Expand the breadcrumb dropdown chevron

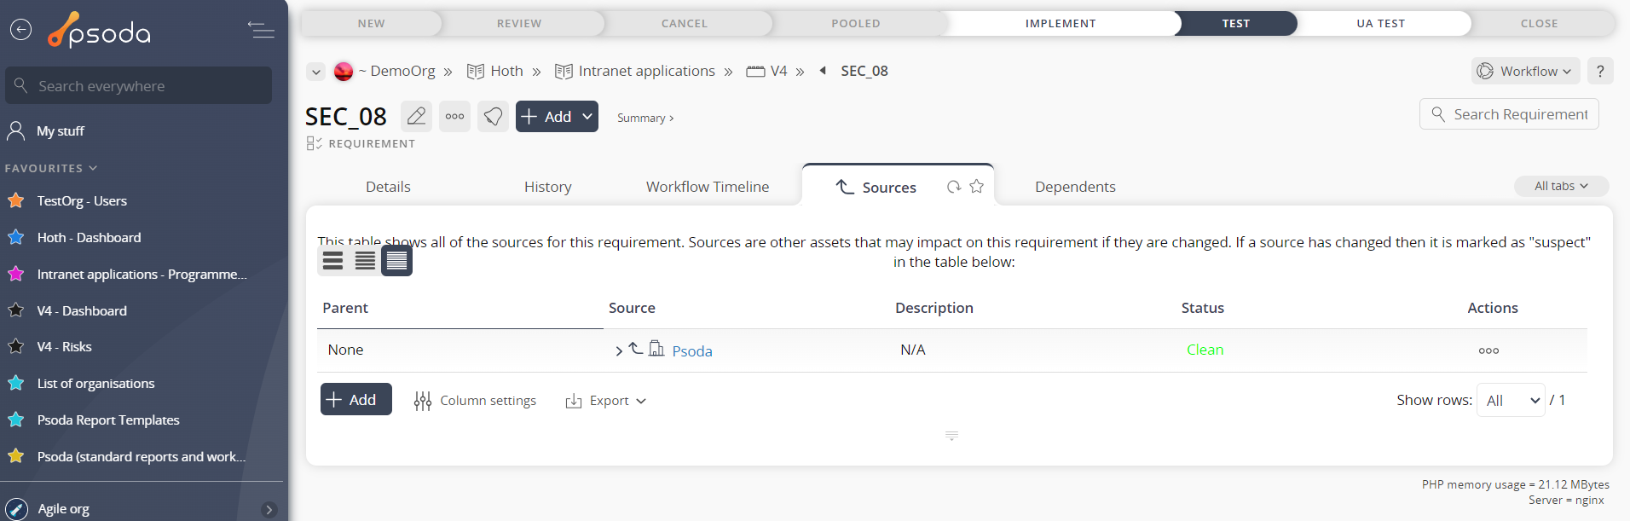[316, 72]
